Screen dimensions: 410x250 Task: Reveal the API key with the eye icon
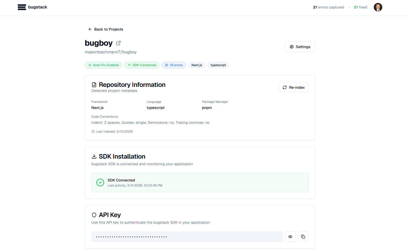290,236
